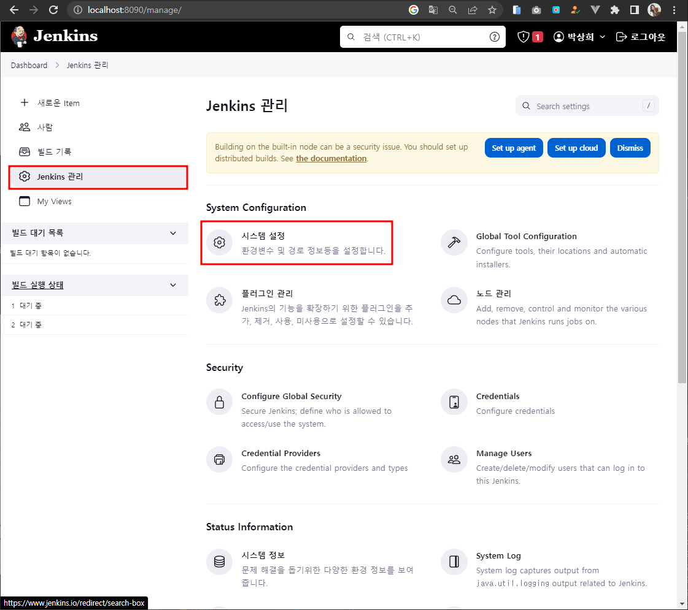688x610 pixels.
Task: Open the browser three-dot menu
Action: (674, 10)
